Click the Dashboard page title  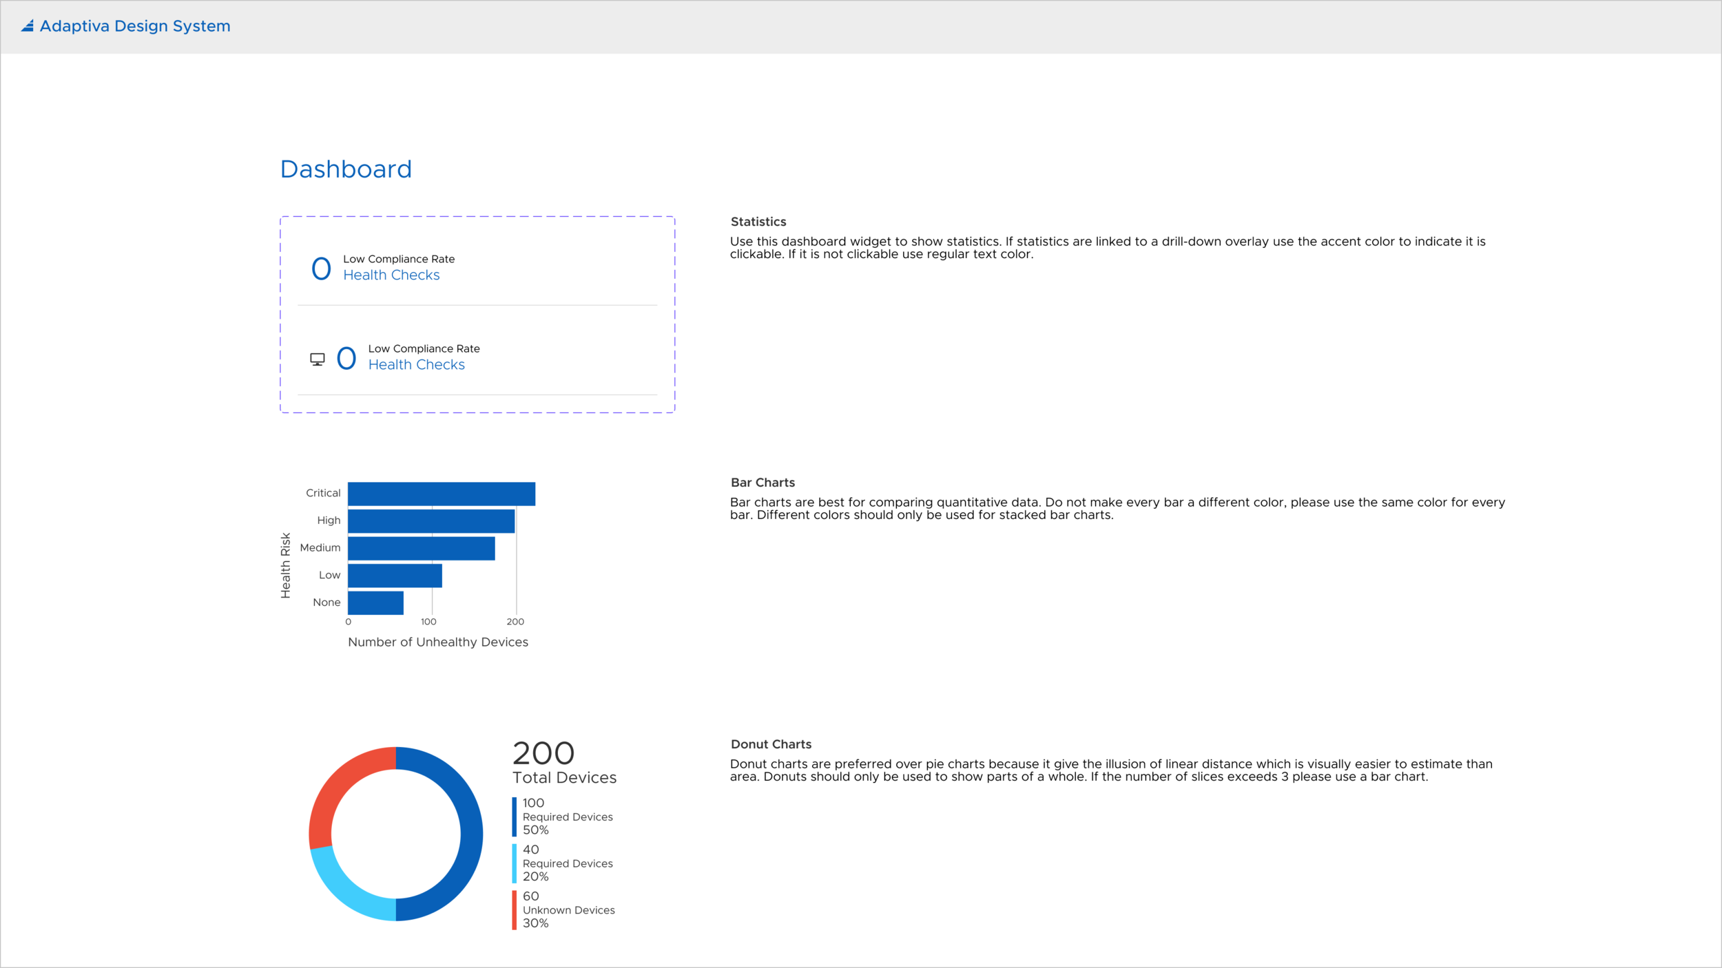click(x=346, y=169)
